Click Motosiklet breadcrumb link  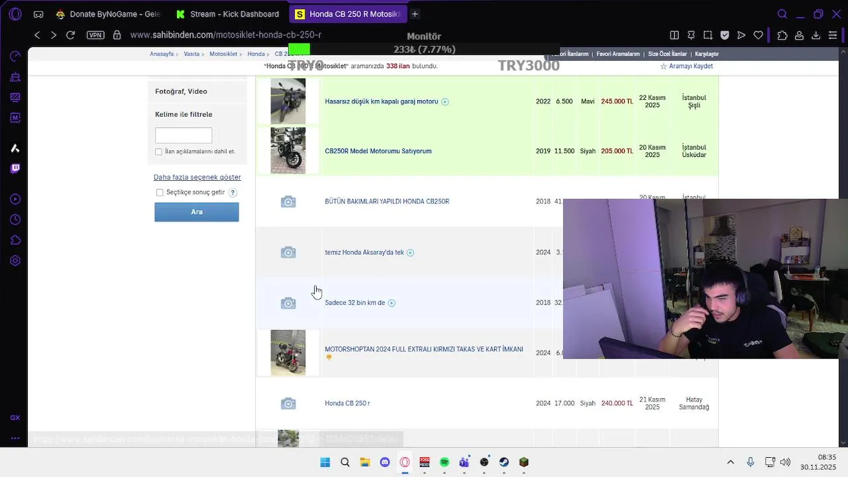click(x=223, y=54)
